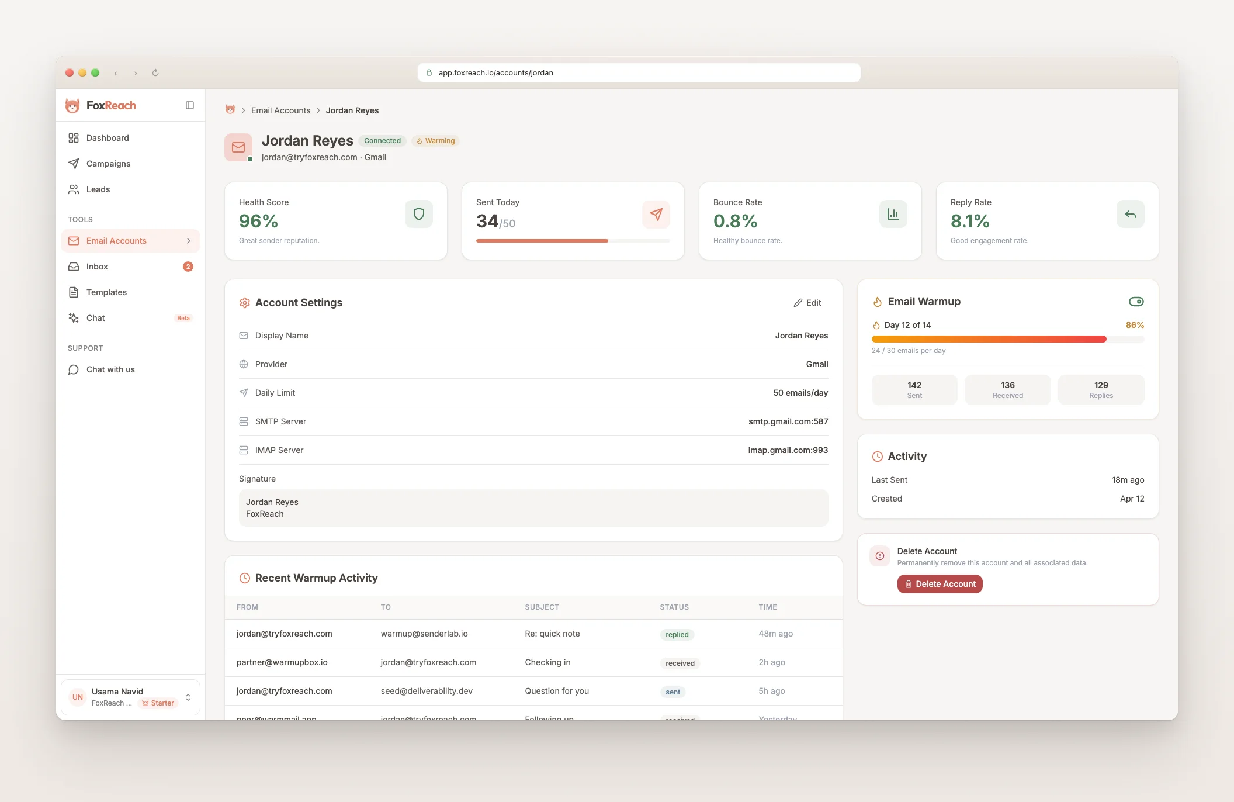Reload the page with the browser refresh icon
Screen dimensions: 1234x802
click(x=155, y=72)
